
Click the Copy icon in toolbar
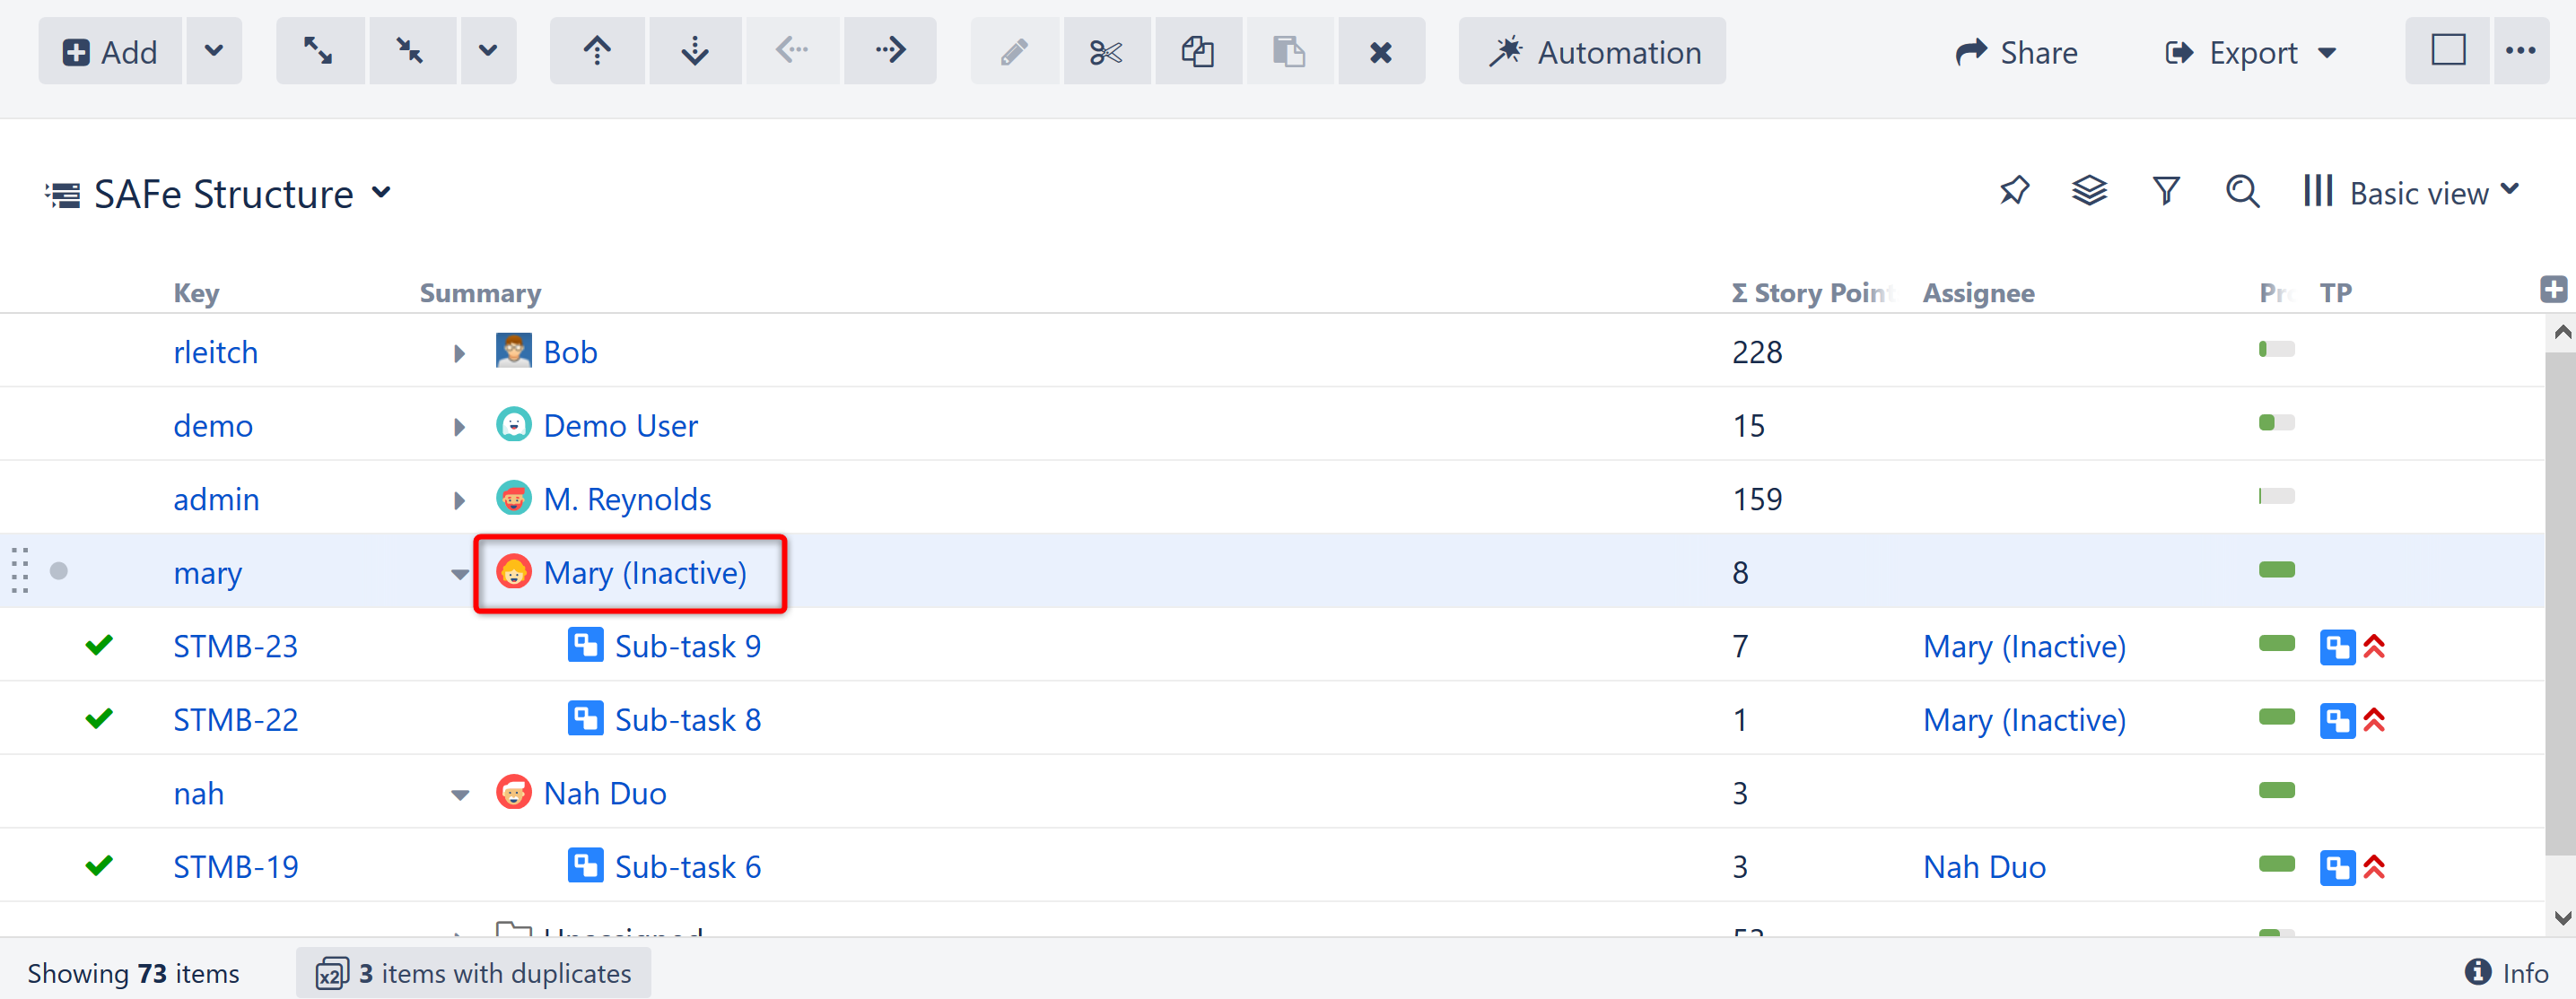point(1198,51)
